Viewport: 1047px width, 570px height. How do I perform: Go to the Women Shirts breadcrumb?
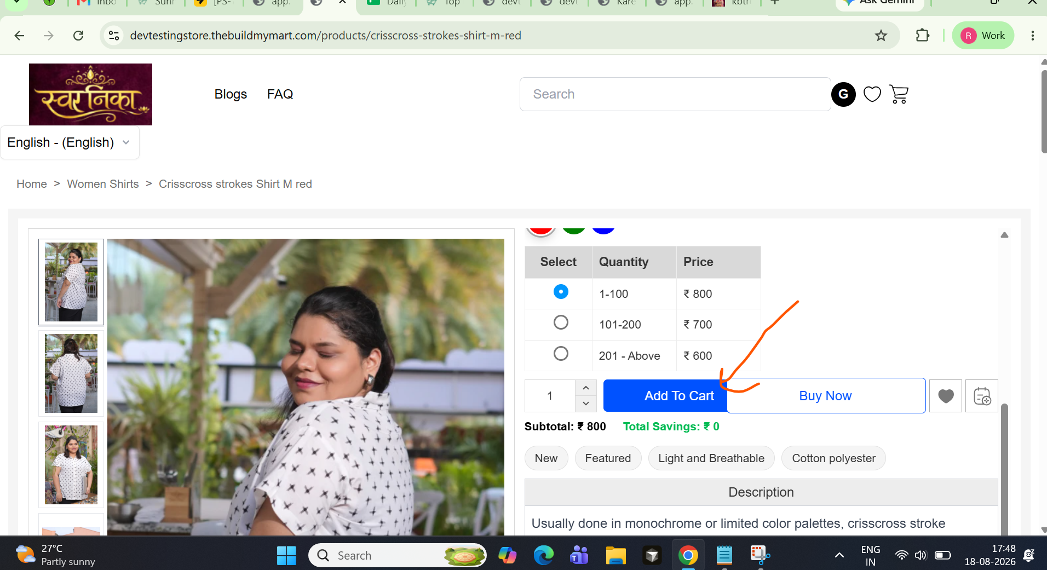[x=103, y=184]
